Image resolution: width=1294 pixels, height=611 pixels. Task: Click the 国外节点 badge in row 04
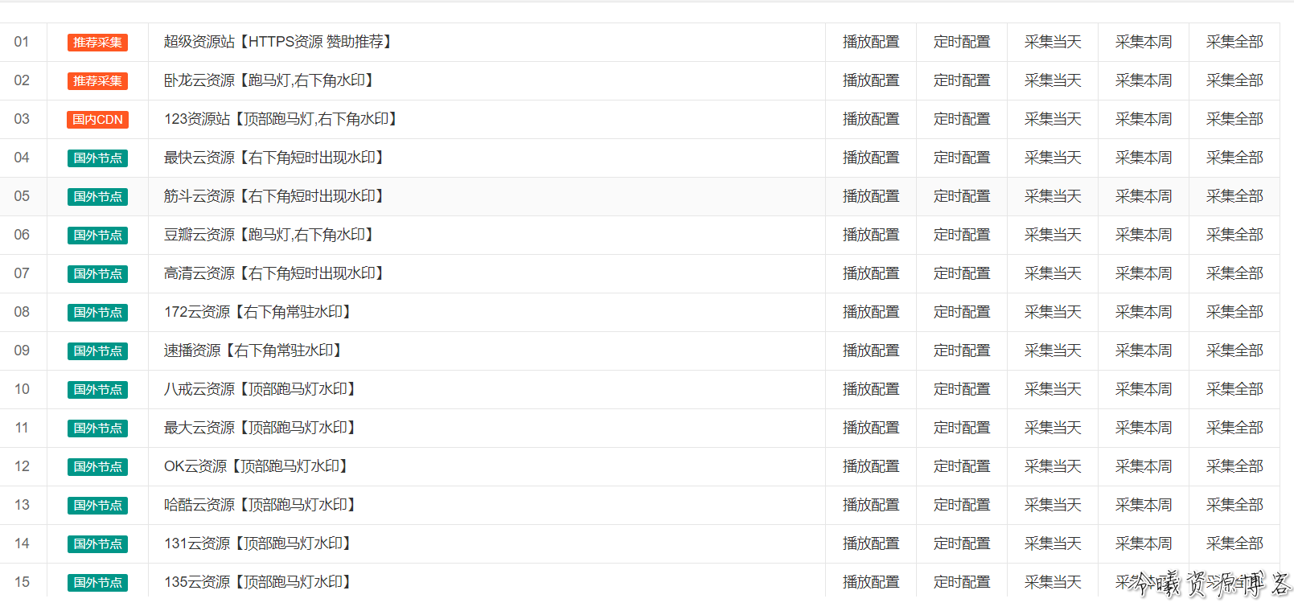click(x=97, y=158)
